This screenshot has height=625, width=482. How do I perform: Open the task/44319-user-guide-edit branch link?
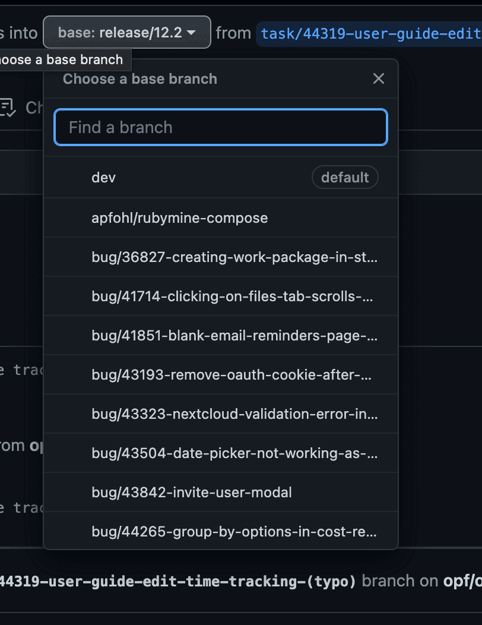tap(369, 33)
